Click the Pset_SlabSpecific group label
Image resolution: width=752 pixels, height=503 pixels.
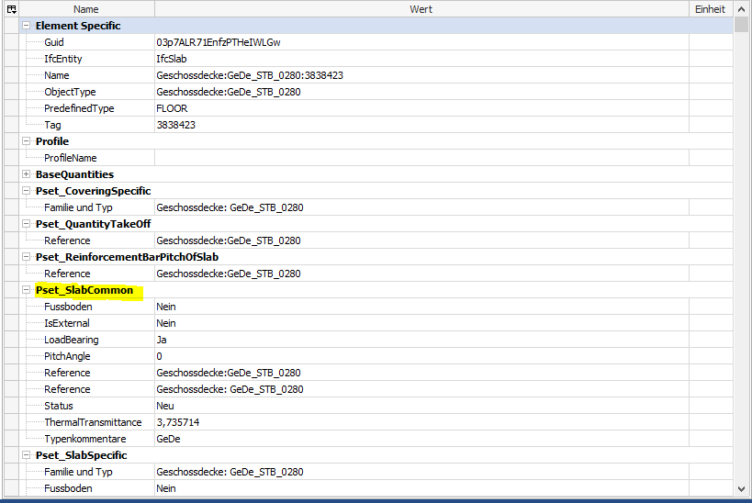[x=82, y=455]
